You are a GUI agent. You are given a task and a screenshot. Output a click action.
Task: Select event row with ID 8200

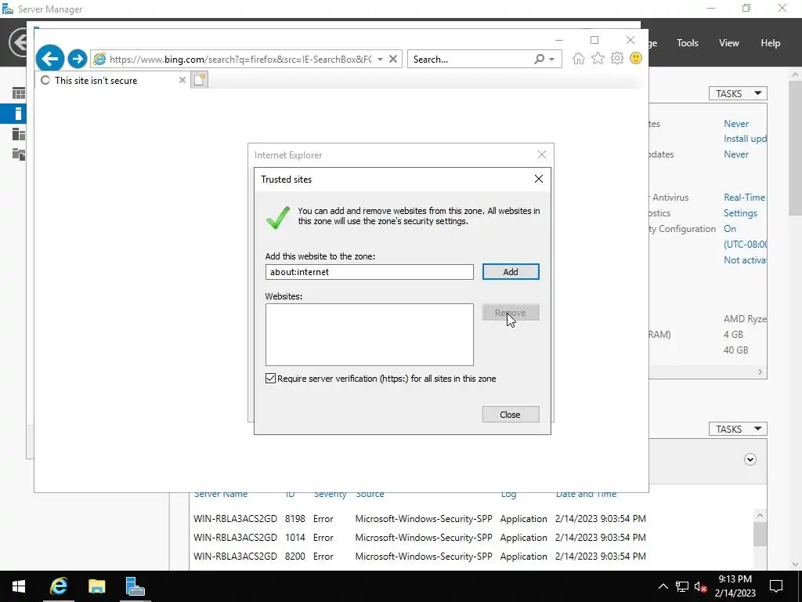420,557
